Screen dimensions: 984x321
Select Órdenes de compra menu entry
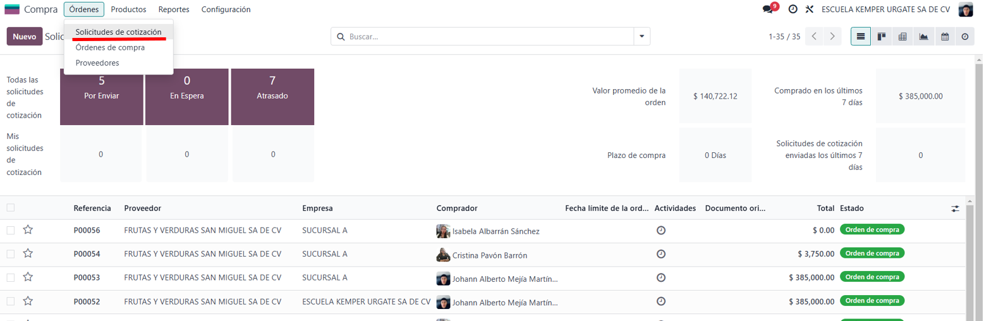110,47
